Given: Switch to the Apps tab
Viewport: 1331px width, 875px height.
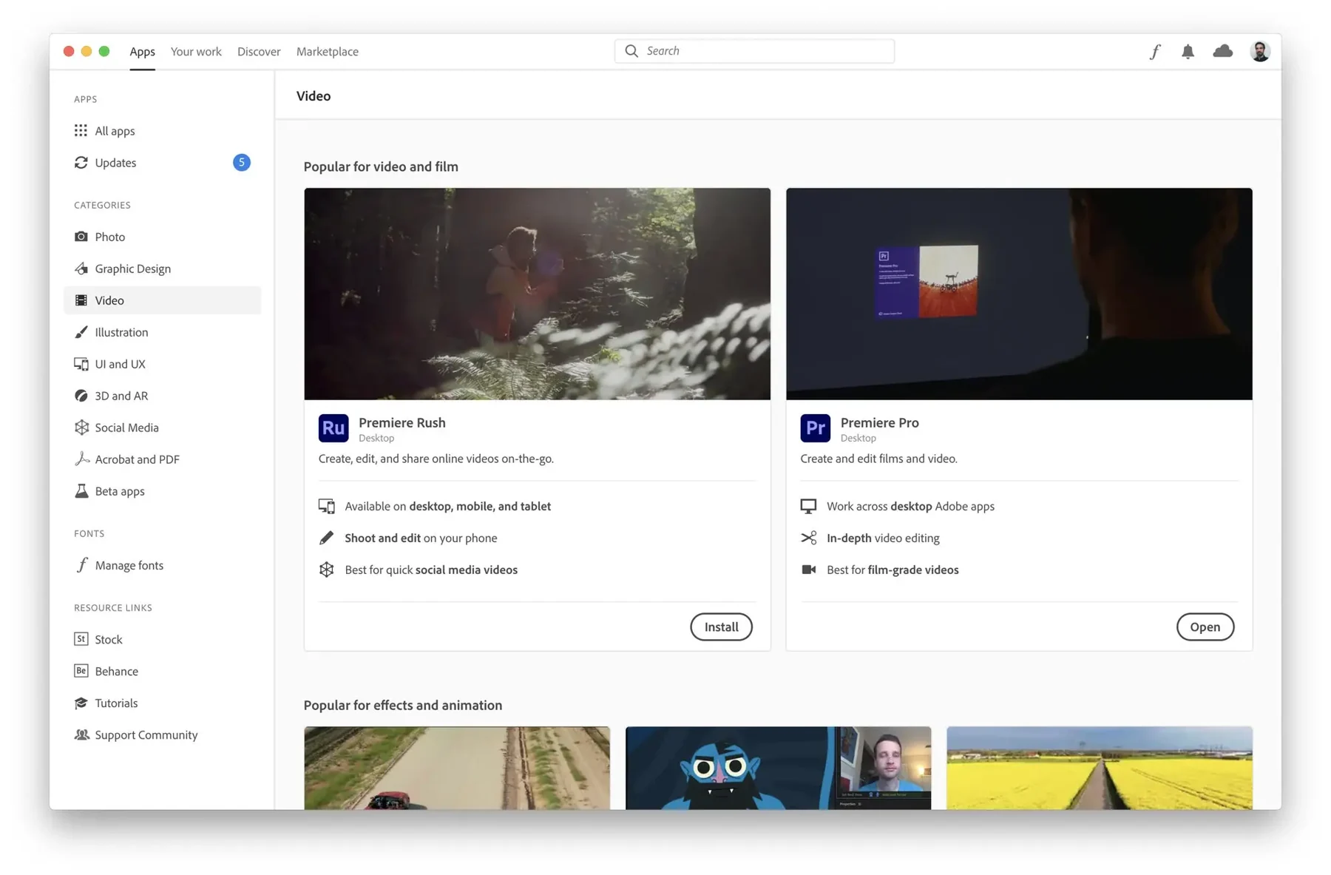Looking at the screenshot, I should point(142,52).
